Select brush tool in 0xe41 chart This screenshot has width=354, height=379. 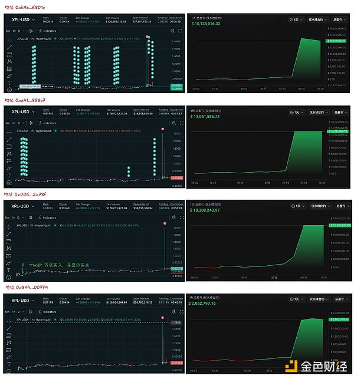click(x=9, y=168)
